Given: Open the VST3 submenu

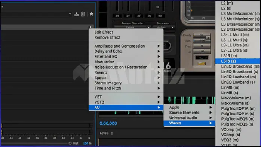Looking at the screenshot, I should click(126, 102).
